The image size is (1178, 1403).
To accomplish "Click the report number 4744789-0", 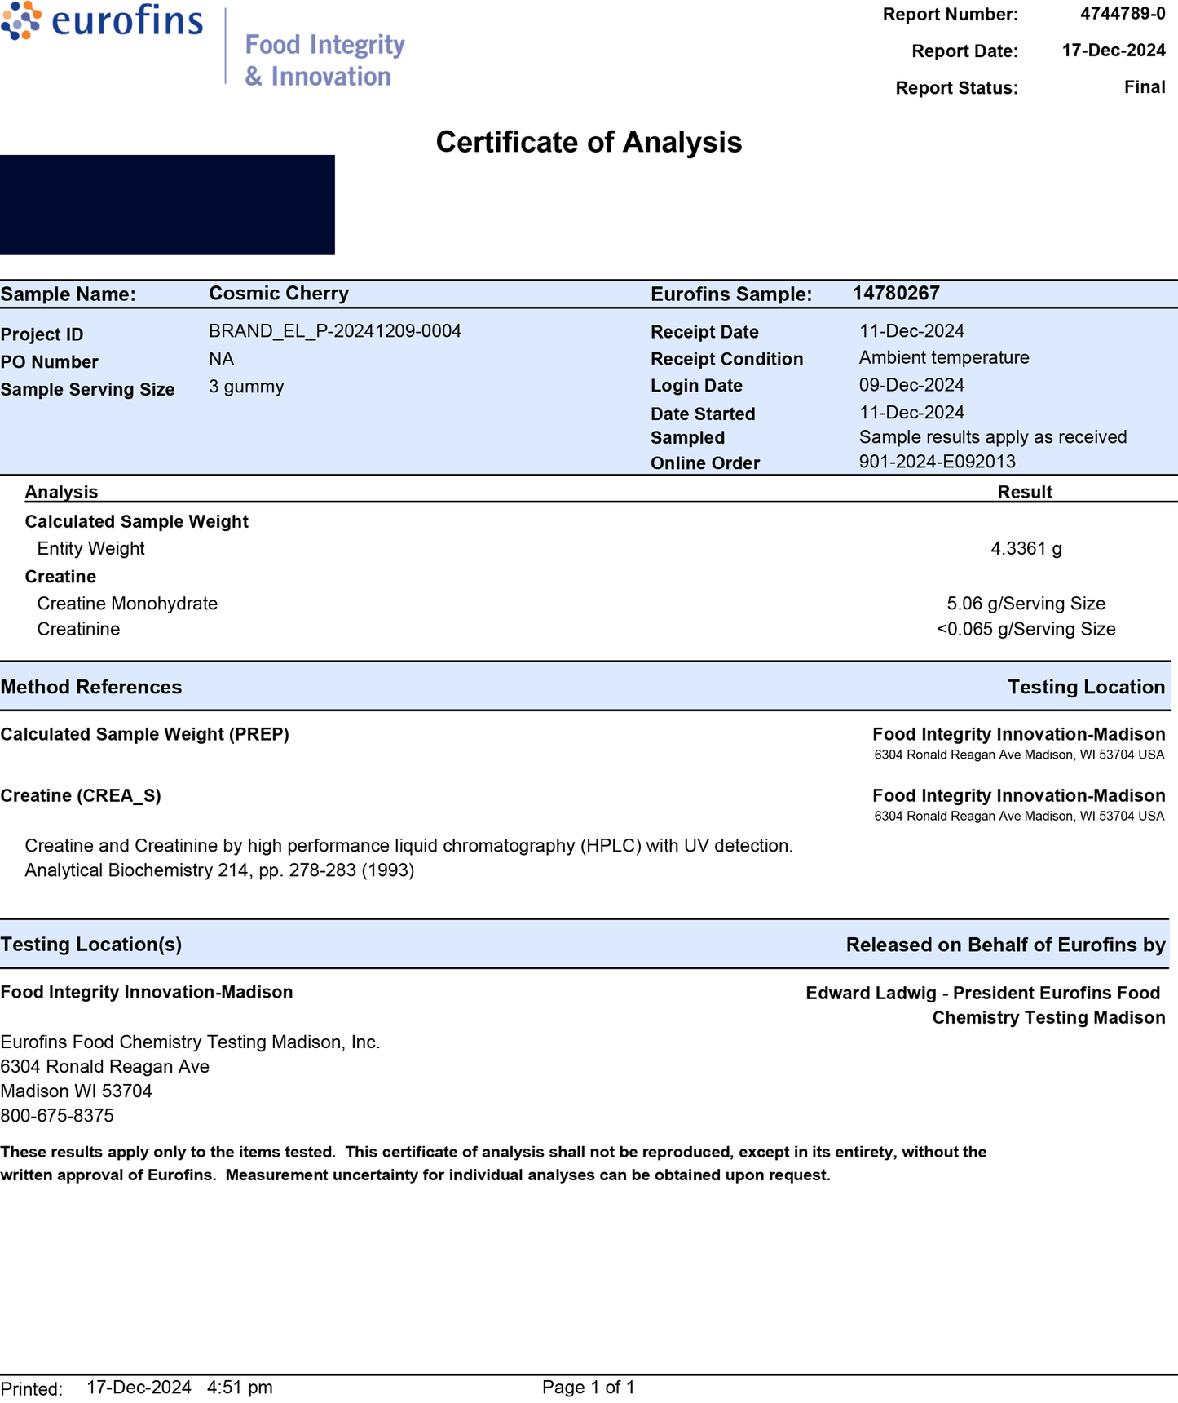I will point(1122,14).
